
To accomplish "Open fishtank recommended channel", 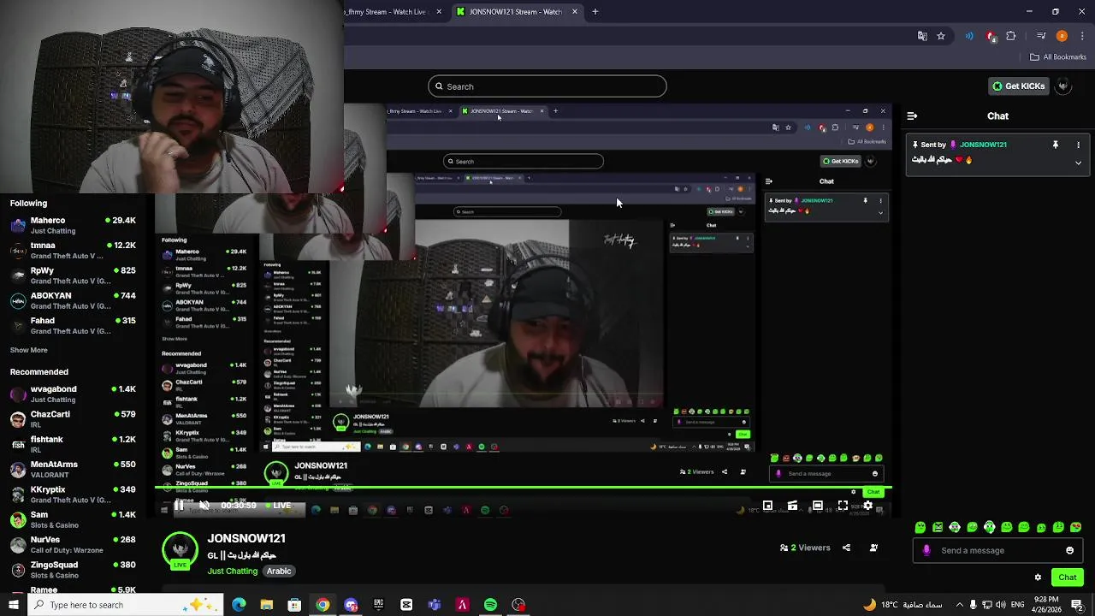I will [73, 444].
